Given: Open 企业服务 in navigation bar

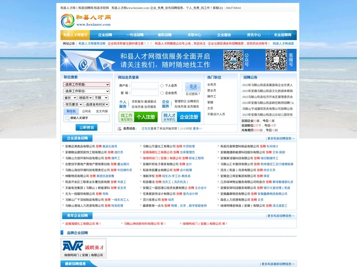Looking at the screenshot, I should [224, 35].
